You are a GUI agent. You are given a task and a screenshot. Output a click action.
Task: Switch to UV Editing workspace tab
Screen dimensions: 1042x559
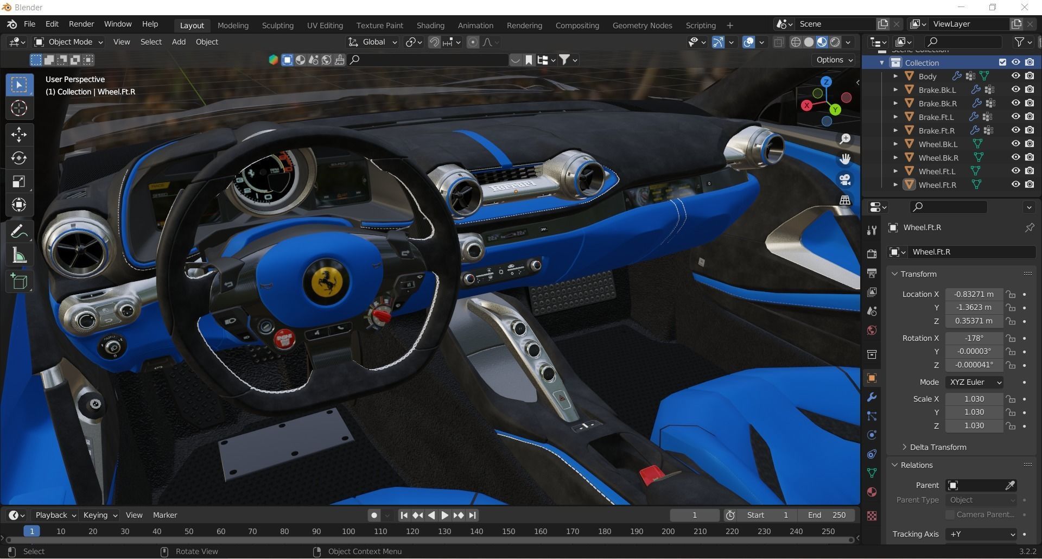pos(325,26)
